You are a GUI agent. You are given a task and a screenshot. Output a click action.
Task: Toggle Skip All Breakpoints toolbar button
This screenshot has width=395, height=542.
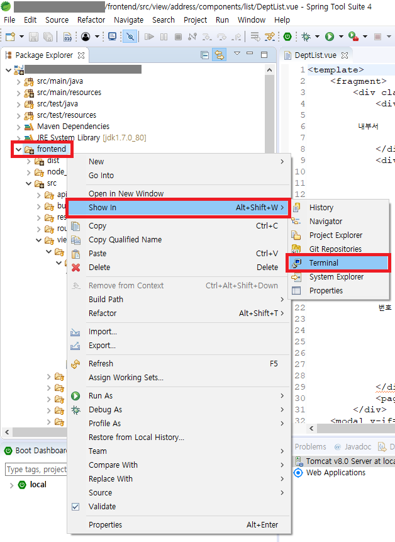pos(130,37)
